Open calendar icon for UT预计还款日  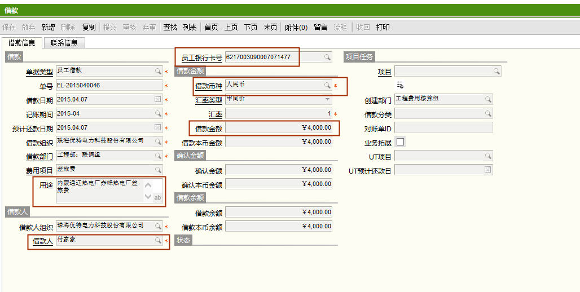tap(487, 170)
